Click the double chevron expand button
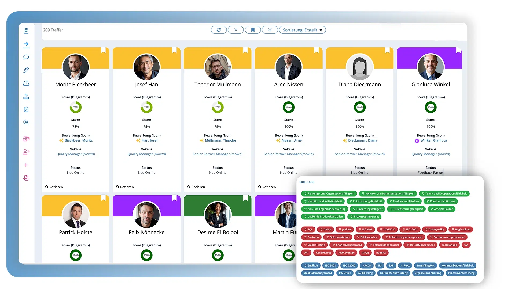The image size is (515, 289). 270,30
